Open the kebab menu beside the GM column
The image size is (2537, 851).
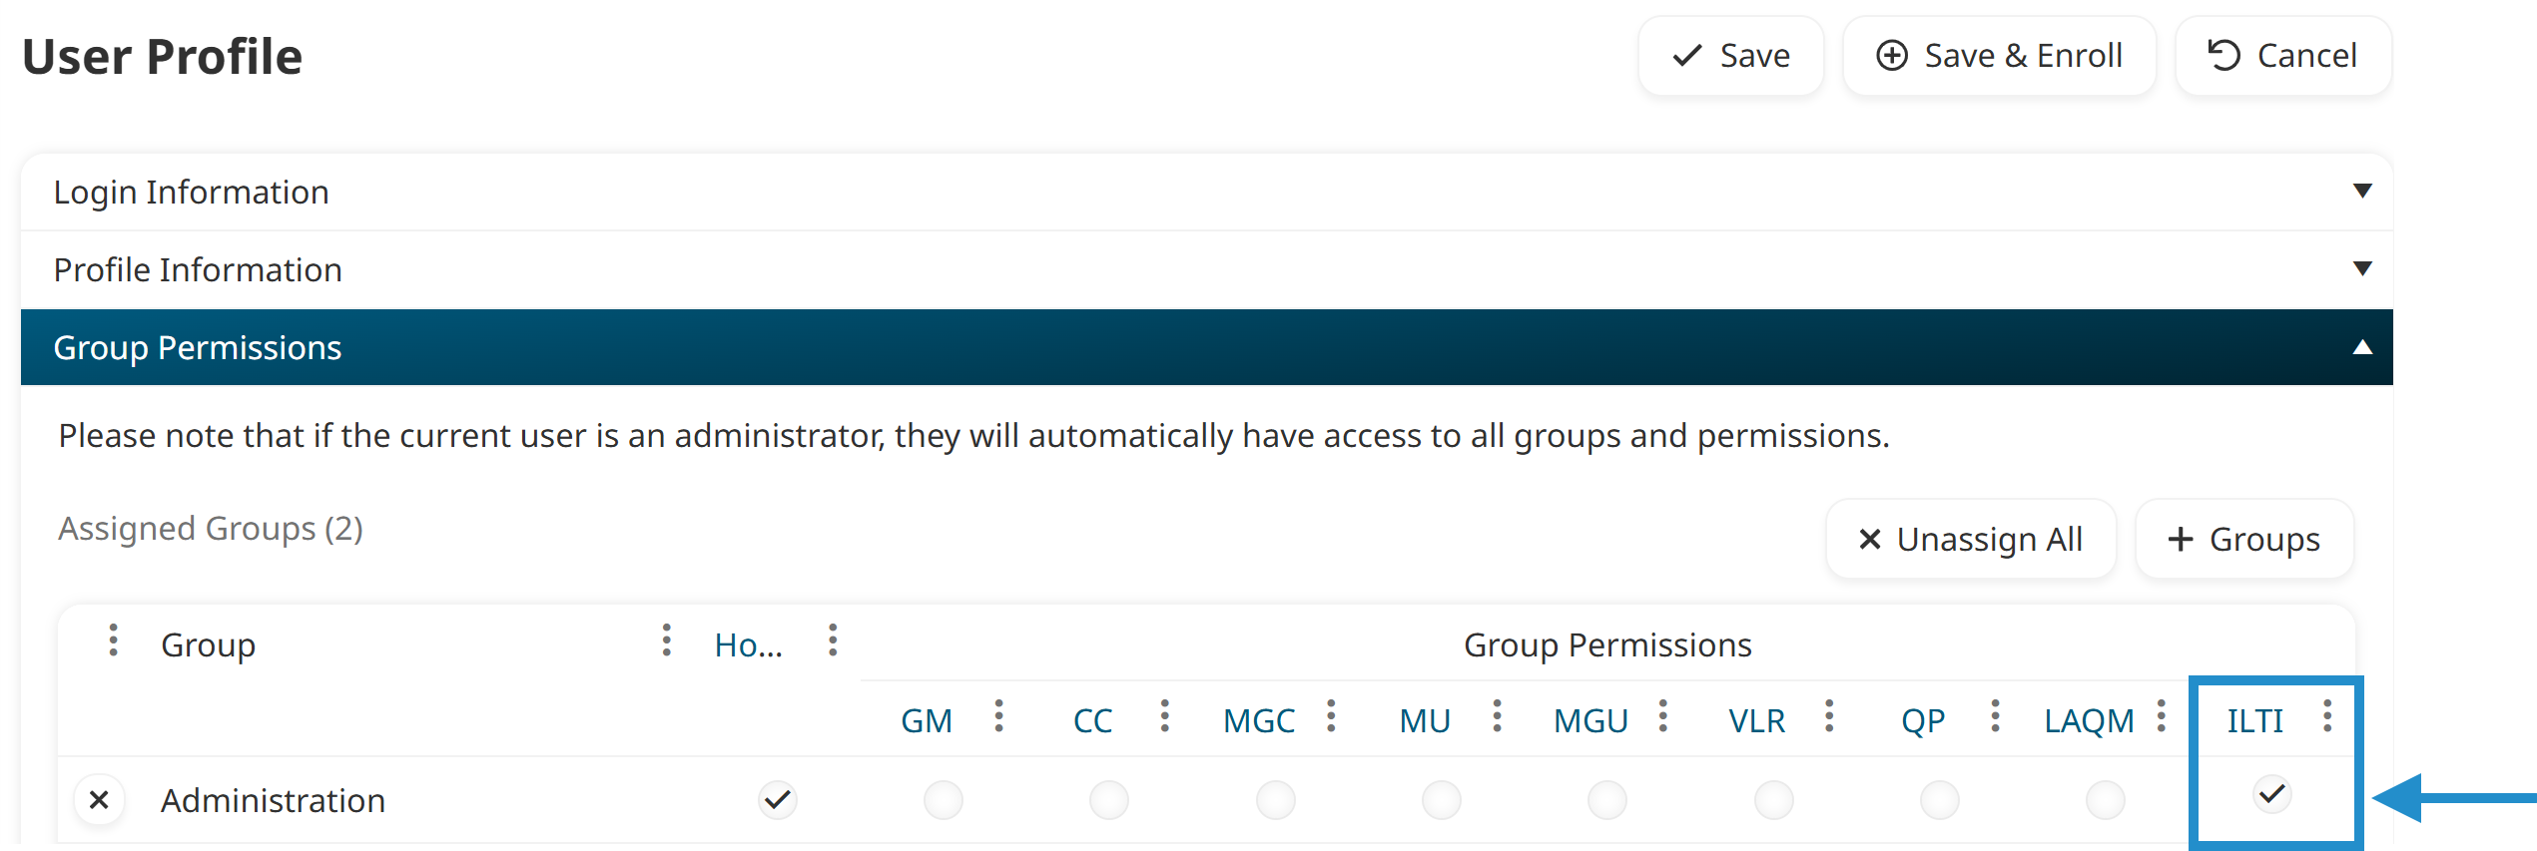[999, 718]
